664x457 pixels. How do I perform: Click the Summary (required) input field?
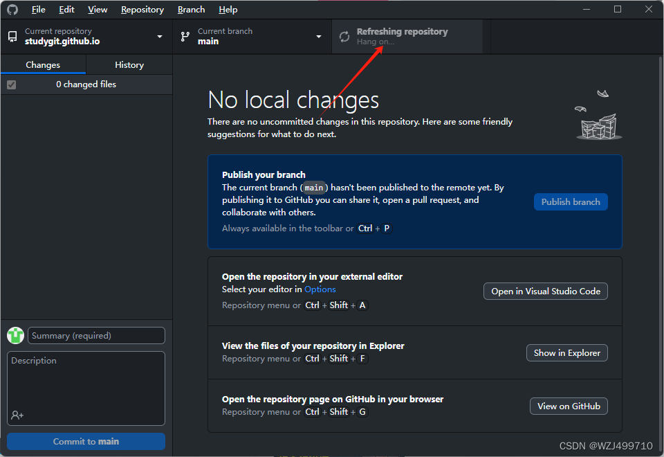point(96,335)
